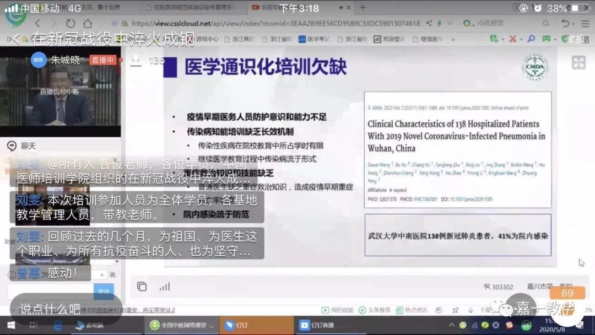Open a new browser tab with plus
Image resolution: width=595 pixels, height=335 pixels.
(x=363, y=7)
